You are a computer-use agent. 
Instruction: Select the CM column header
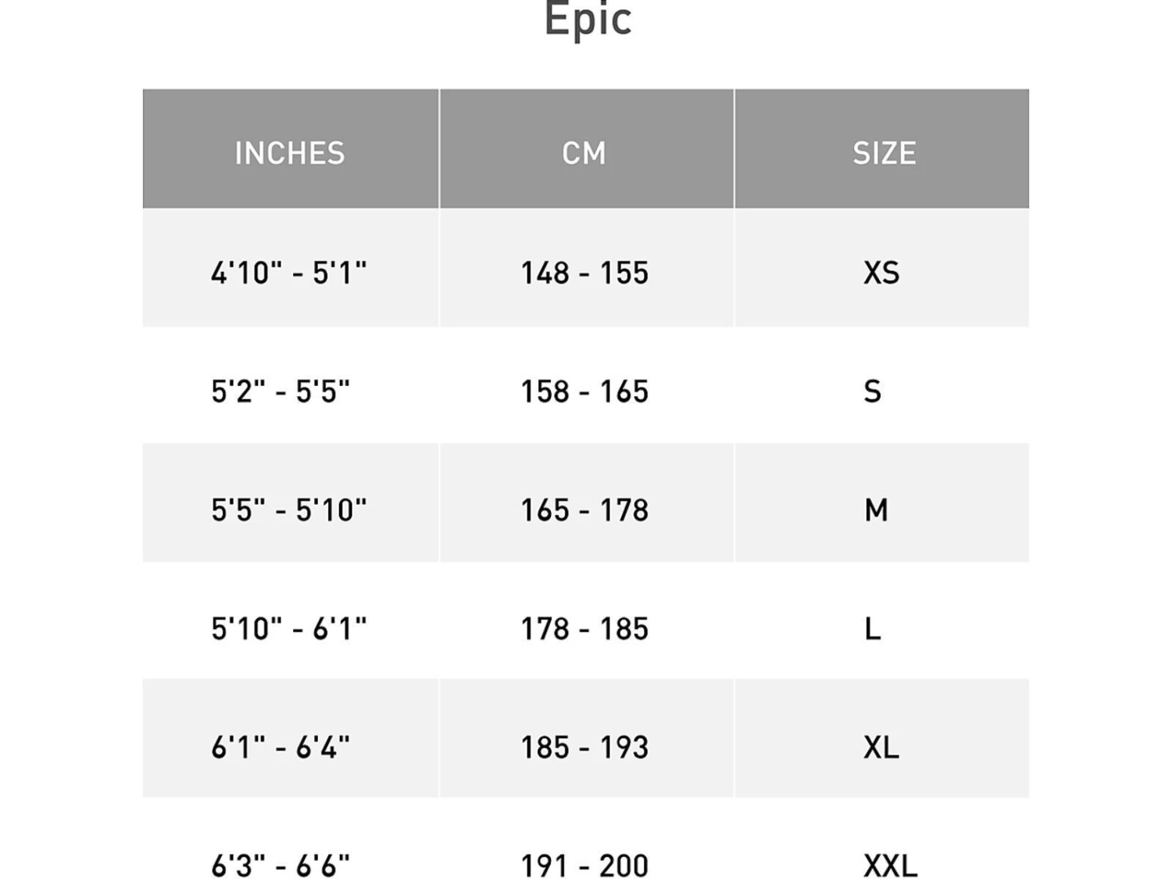(584, 152)
